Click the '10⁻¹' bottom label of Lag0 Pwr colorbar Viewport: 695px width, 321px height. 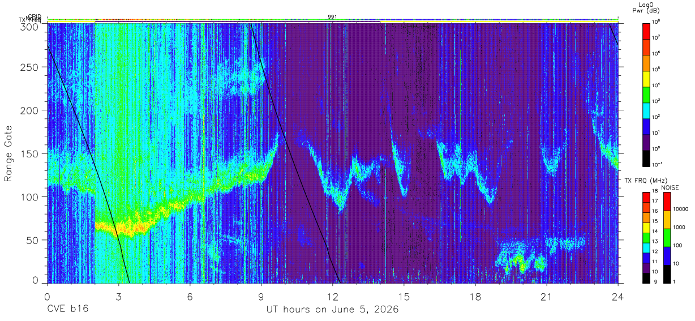tap(658, 164)
